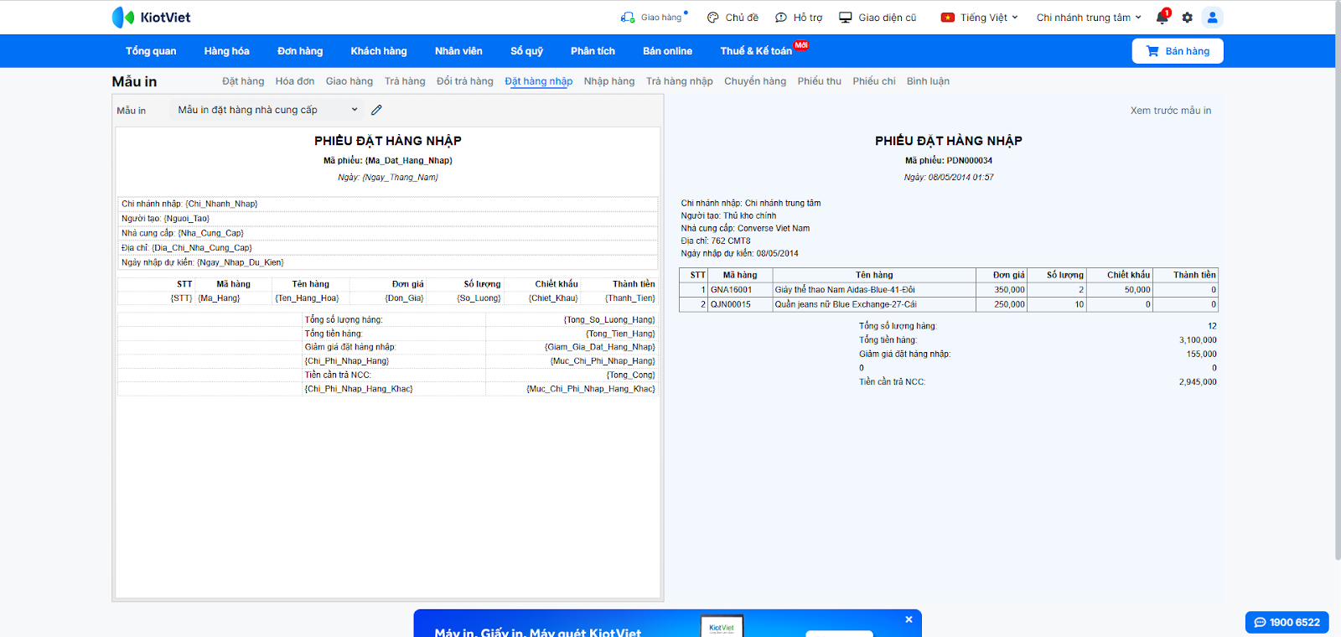Click the {Ngay_Nhap_Du_Kien} template field

point(240,262)
